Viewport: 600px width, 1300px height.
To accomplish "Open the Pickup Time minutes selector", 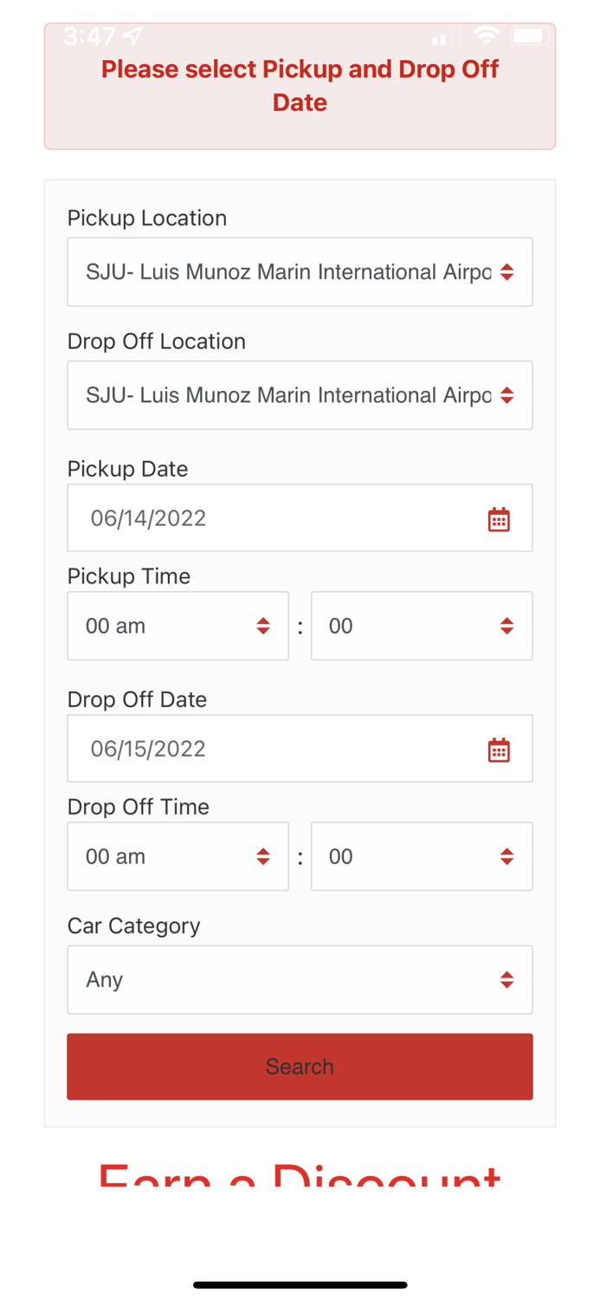I will coord(422,626).
